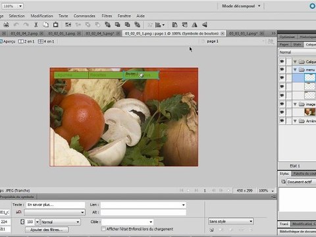
Task: Click Ajouter des filtres button
Action: 47,230
